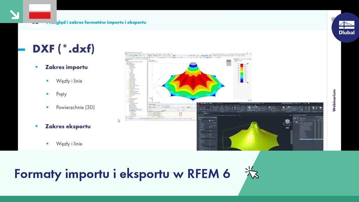Switch to a different ribbon tab in AutoCAD
The width and height of the screenshot is (359, 202).
[203, 105]
